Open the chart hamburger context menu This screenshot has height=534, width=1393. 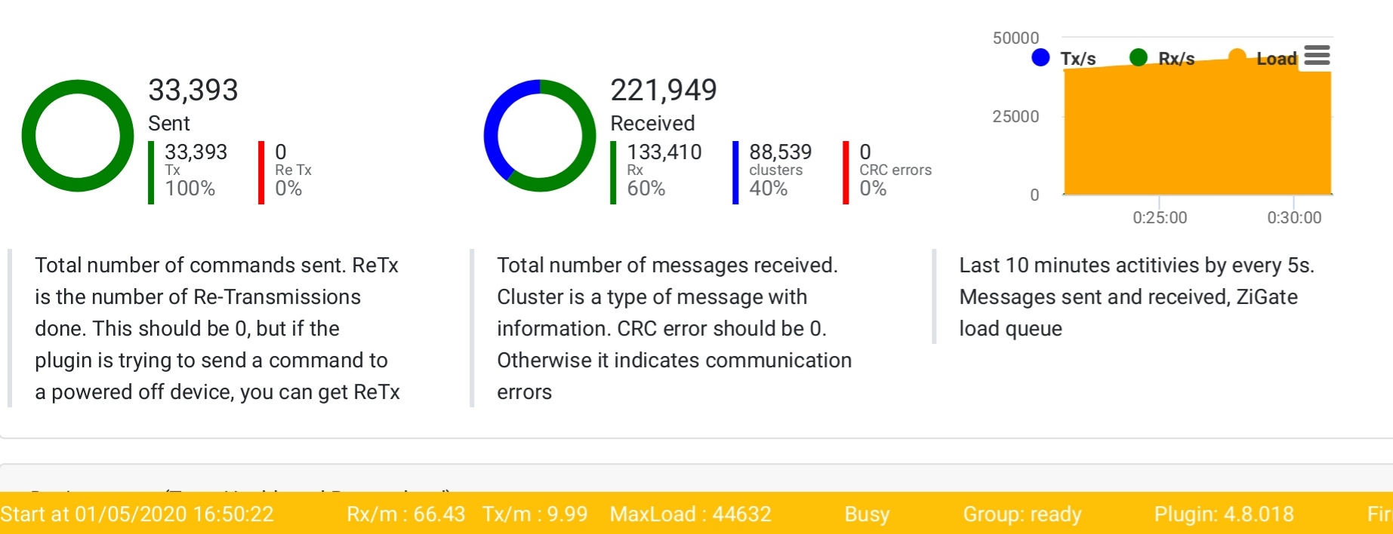point(1317,56)
